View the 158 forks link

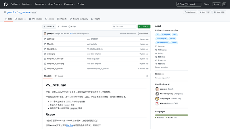click(x=160, y=64)
